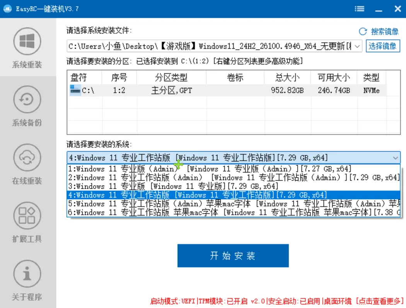Open the 系统重装 section
Image resolution: width=406 pixels, height=308 pixels.
click(27, 48)
